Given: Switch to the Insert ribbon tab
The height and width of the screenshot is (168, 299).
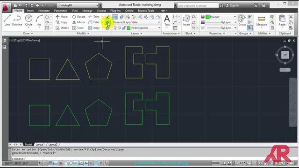Looking at the screenshot, I should [30, 11].
